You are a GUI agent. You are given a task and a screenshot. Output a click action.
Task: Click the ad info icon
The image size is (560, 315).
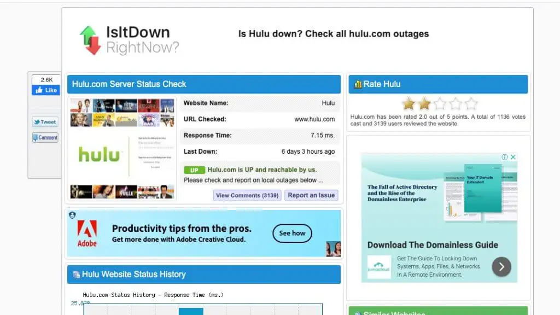(x=505, y=157)
